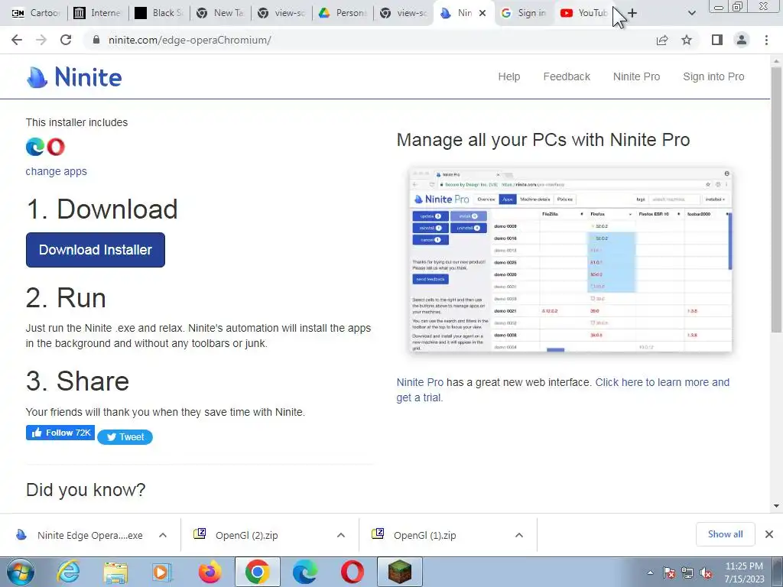Click Sign into Pro
Screen dimensions: 783x587
[x=713, y=76]
